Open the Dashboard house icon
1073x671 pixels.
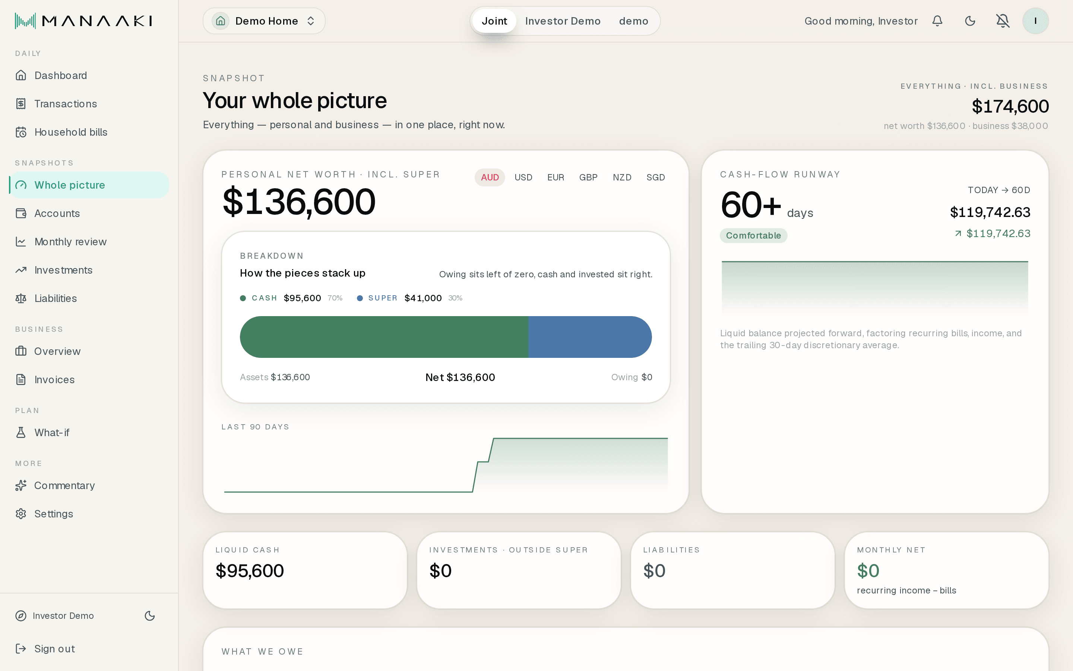(21, 75)
